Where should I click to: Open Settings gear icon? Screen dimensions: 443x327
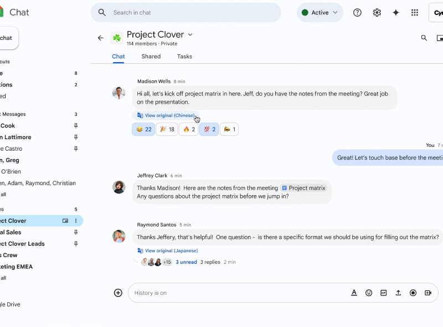pyautogui.click(x=377, y=12)
